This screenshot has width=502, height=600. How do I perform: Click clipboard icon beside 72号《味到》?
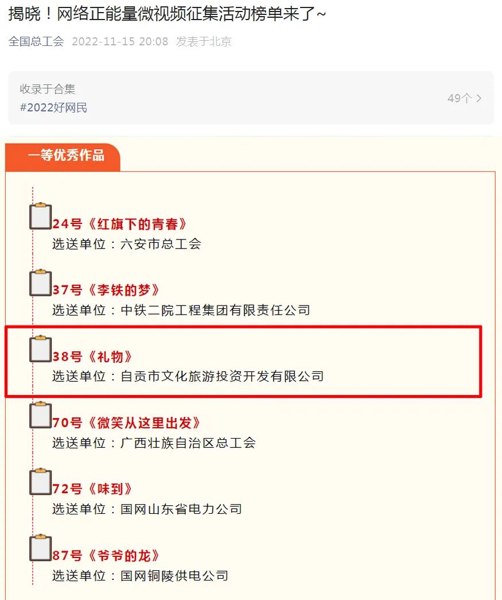pos(40,482)
